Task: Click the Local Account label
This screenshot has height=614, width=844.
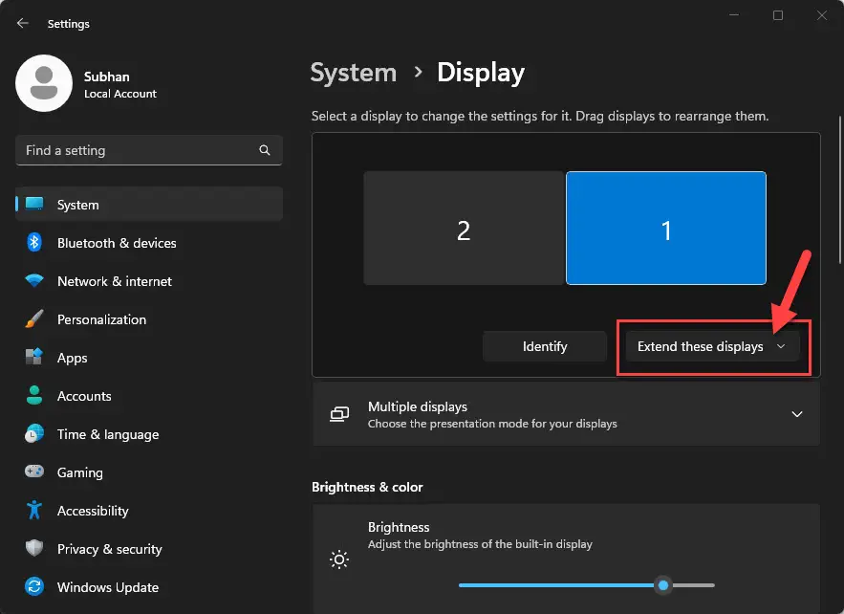Action: click(120, 94)
